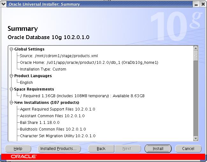
Task: Select Agent Required Support Files 10.2.0.1.0
Action: [x=58, y=109]
